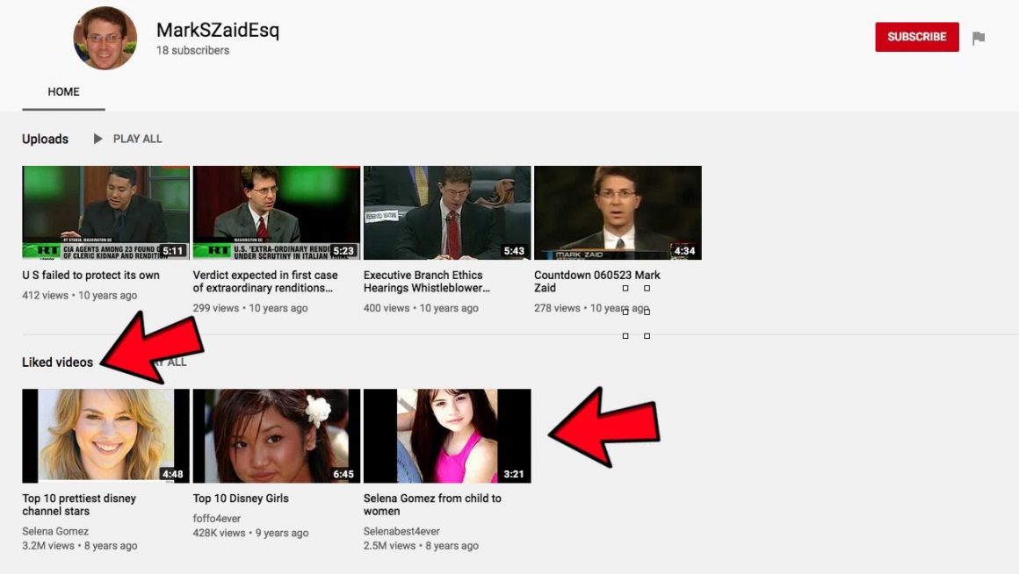
Task: Click 'Executive Branch Ethics Hearings Whistleblower' title
Action: (x=427, y=281)
